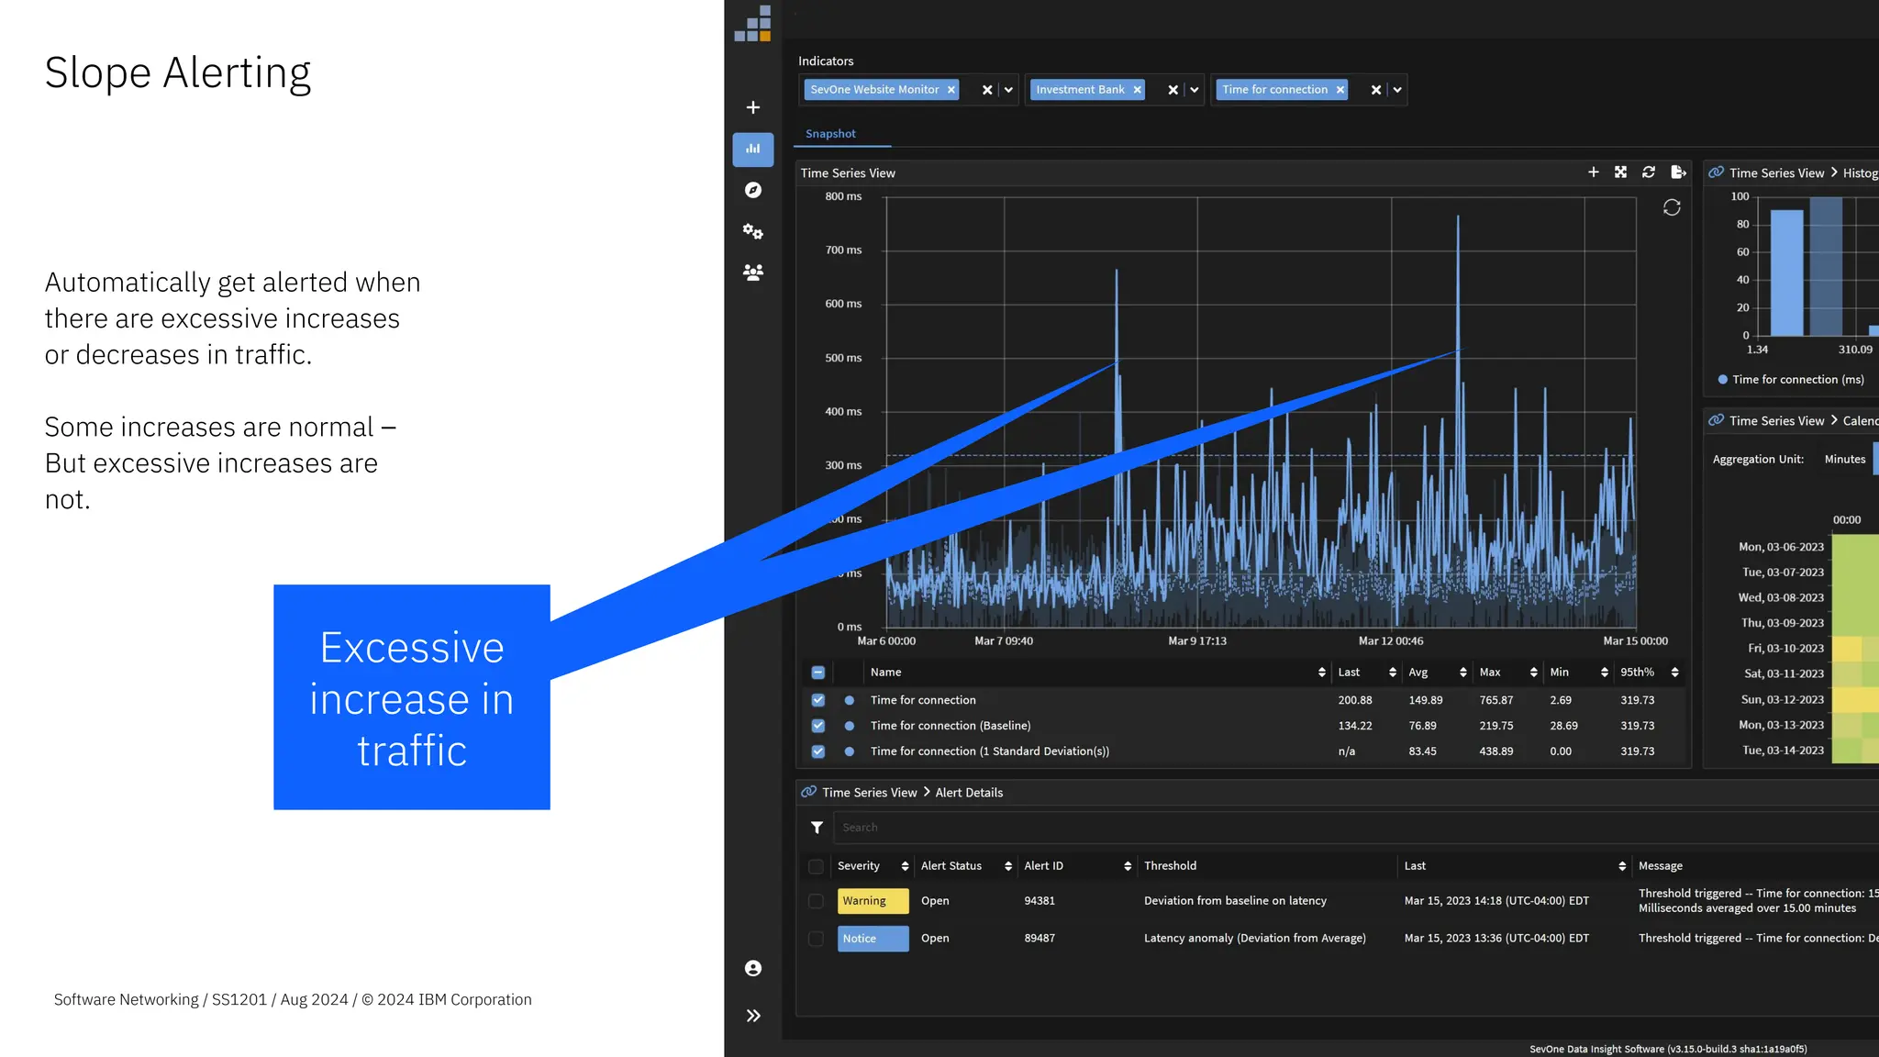Viewport: 1879px width, 1057px height.
Task: Click the Threshold column header
Action: (1170, 866)
